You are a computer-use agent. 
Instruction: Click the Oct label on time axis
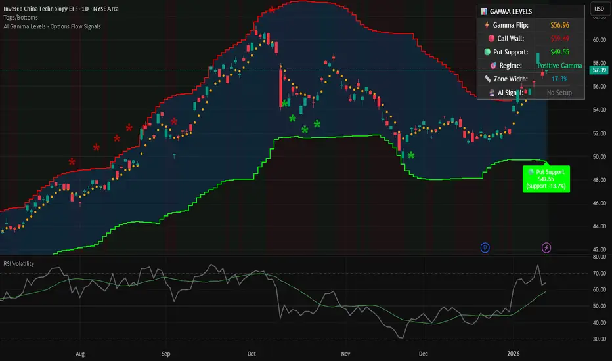pos(251,354)
